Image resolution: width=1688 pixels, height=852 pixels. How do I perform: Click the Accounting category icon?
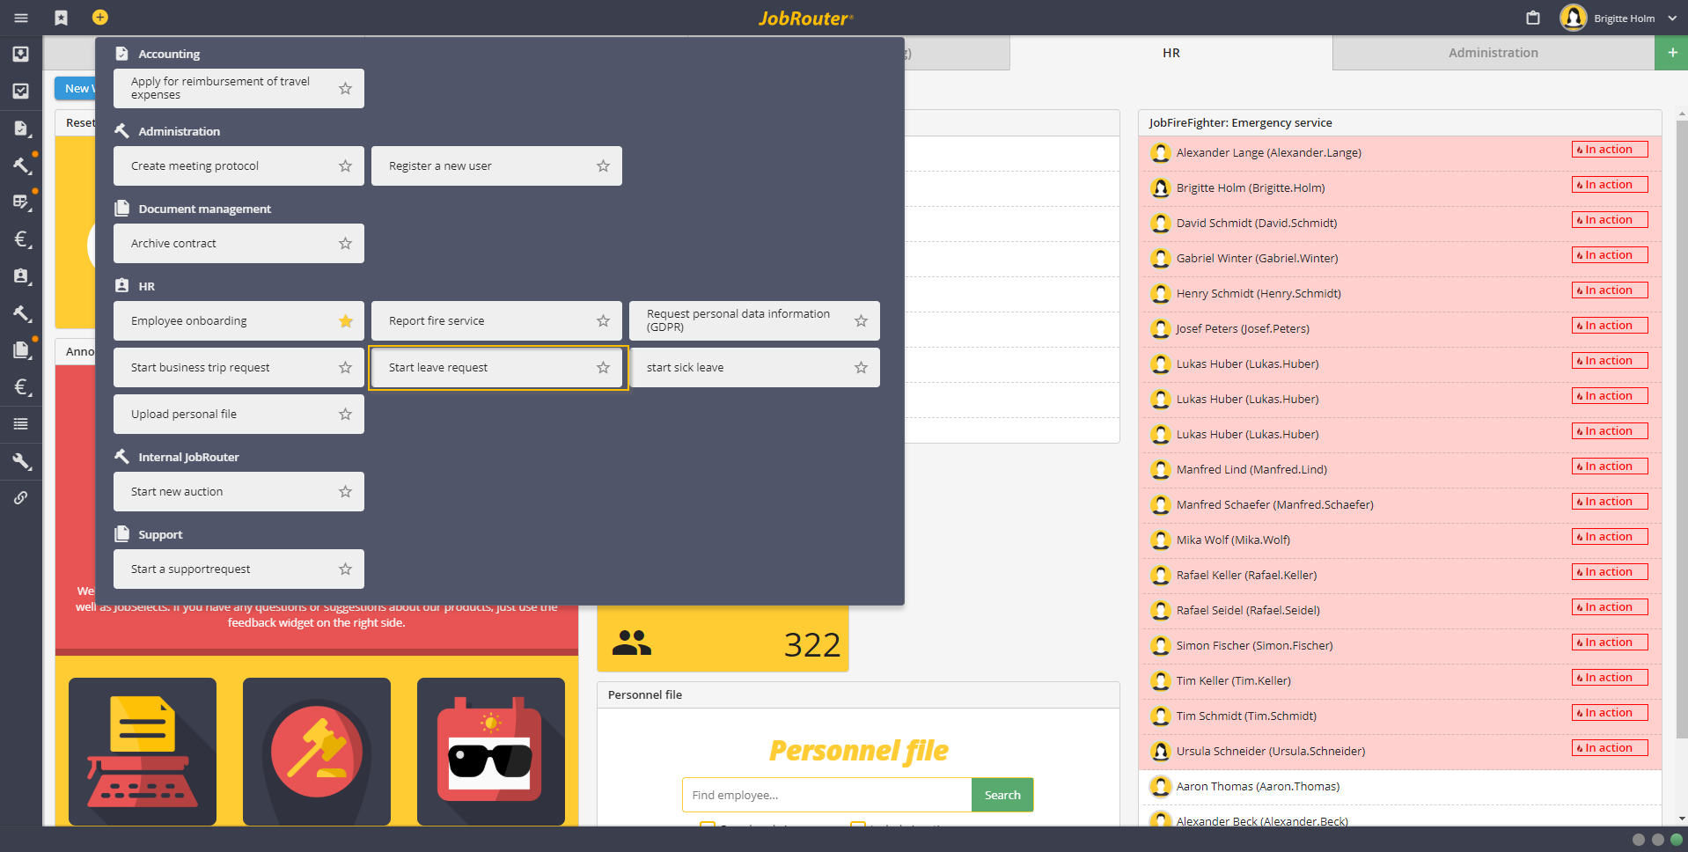122,54
